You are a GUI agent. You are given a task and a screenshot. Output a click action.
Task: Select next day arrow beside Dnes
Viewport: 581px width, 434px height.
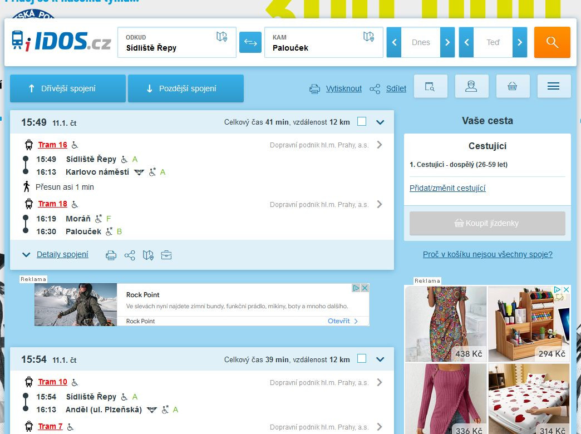pyautogui.click(x=447, y=42)
